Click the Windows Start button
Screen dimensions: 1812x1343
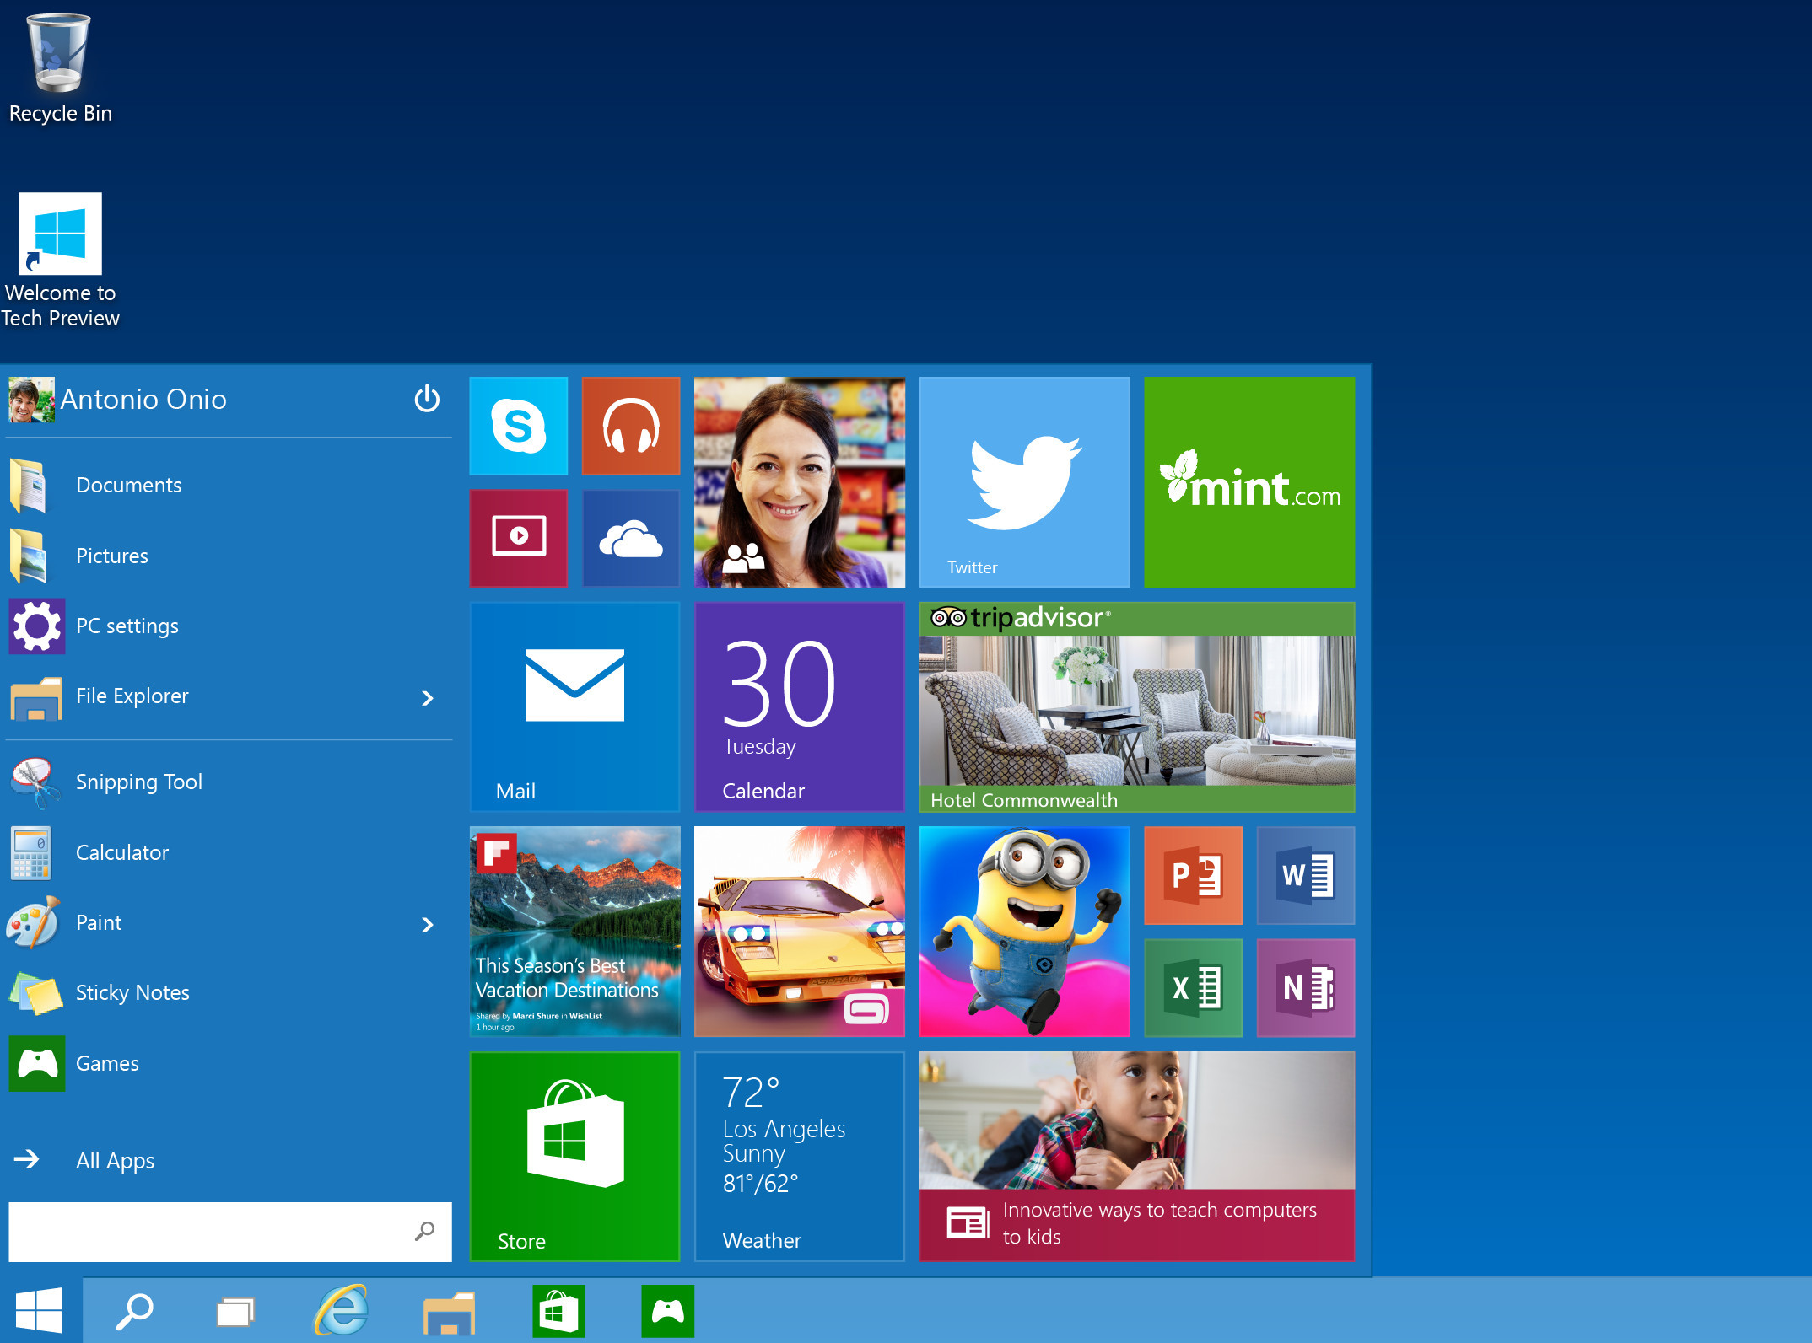pyautogui.click(x=39, y=1311)
